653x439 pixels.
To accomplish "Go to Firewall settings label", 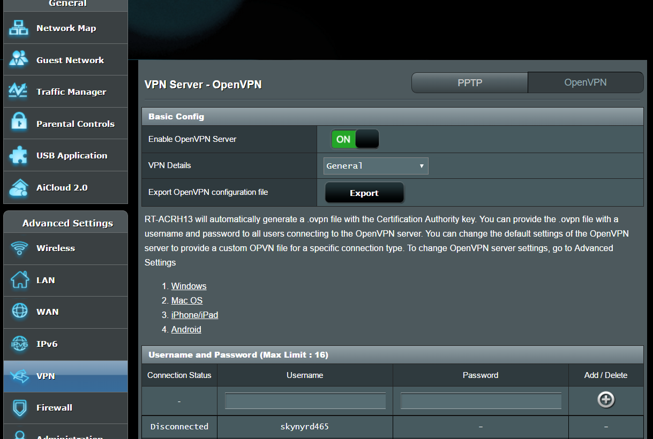I will click(54, 407).
